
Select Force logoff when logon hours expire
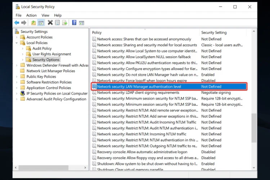[x=142, y=81]
